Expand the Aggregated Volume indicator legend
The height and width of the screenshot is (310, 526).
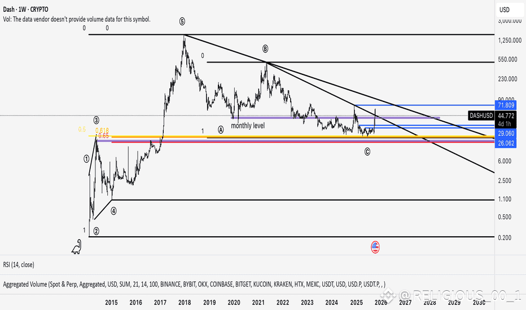click(194, 284)
